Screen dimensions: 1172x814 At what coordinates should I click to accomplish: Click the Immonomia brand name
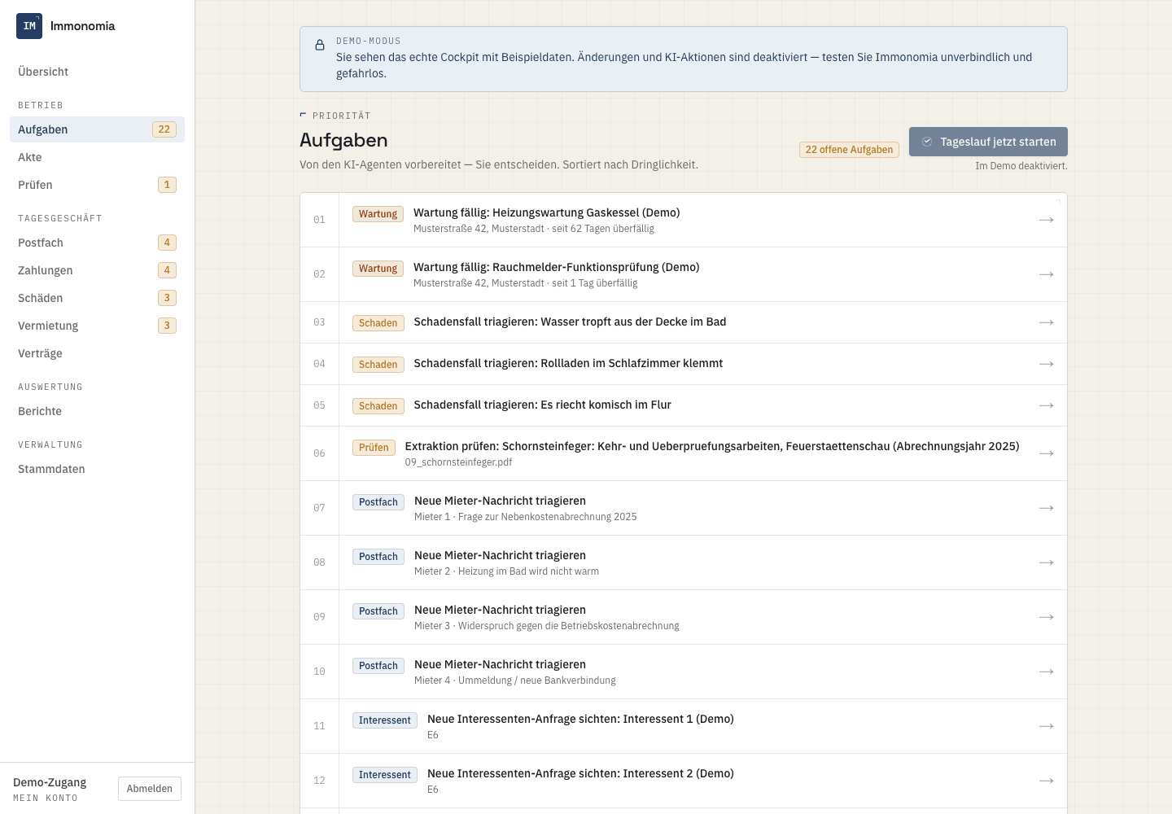click(x=82, y=26)
